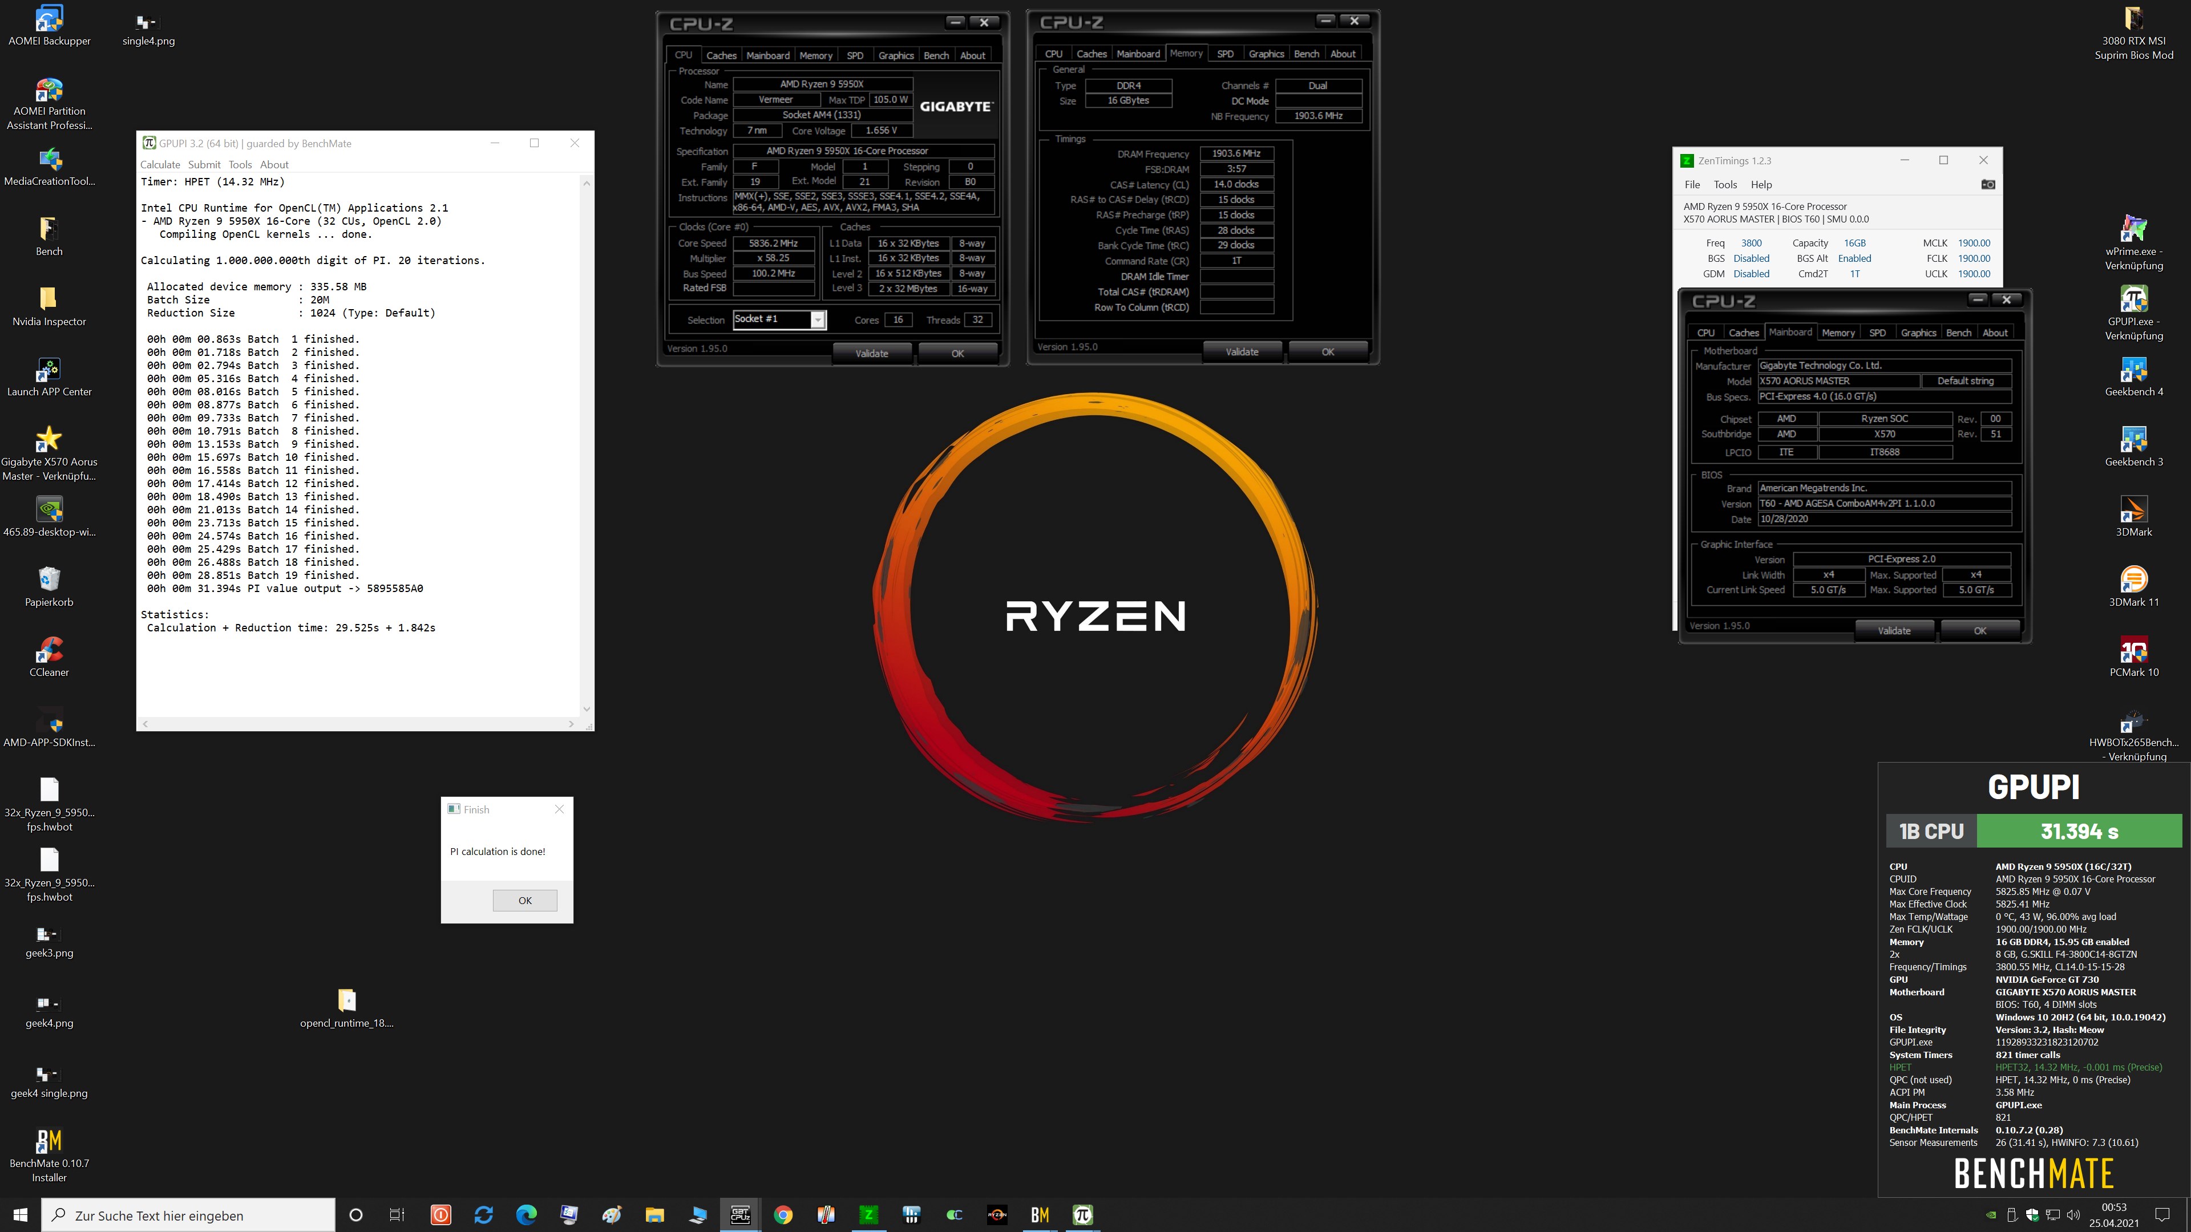Click GPUPI horizontal scrollbar right arrow
2191x1232 pixels.
[571, 724]
